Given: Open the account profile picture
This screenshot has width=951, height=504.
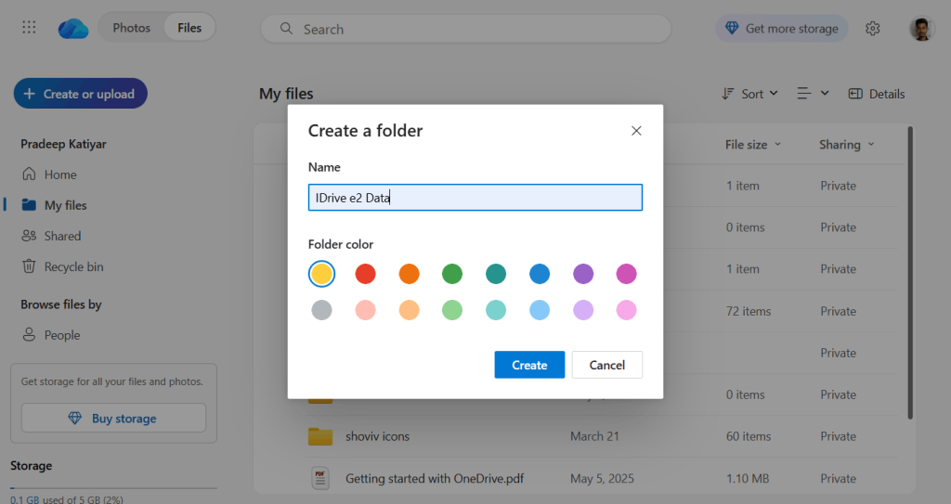Looking at the screenshot, I should (921, 29).
